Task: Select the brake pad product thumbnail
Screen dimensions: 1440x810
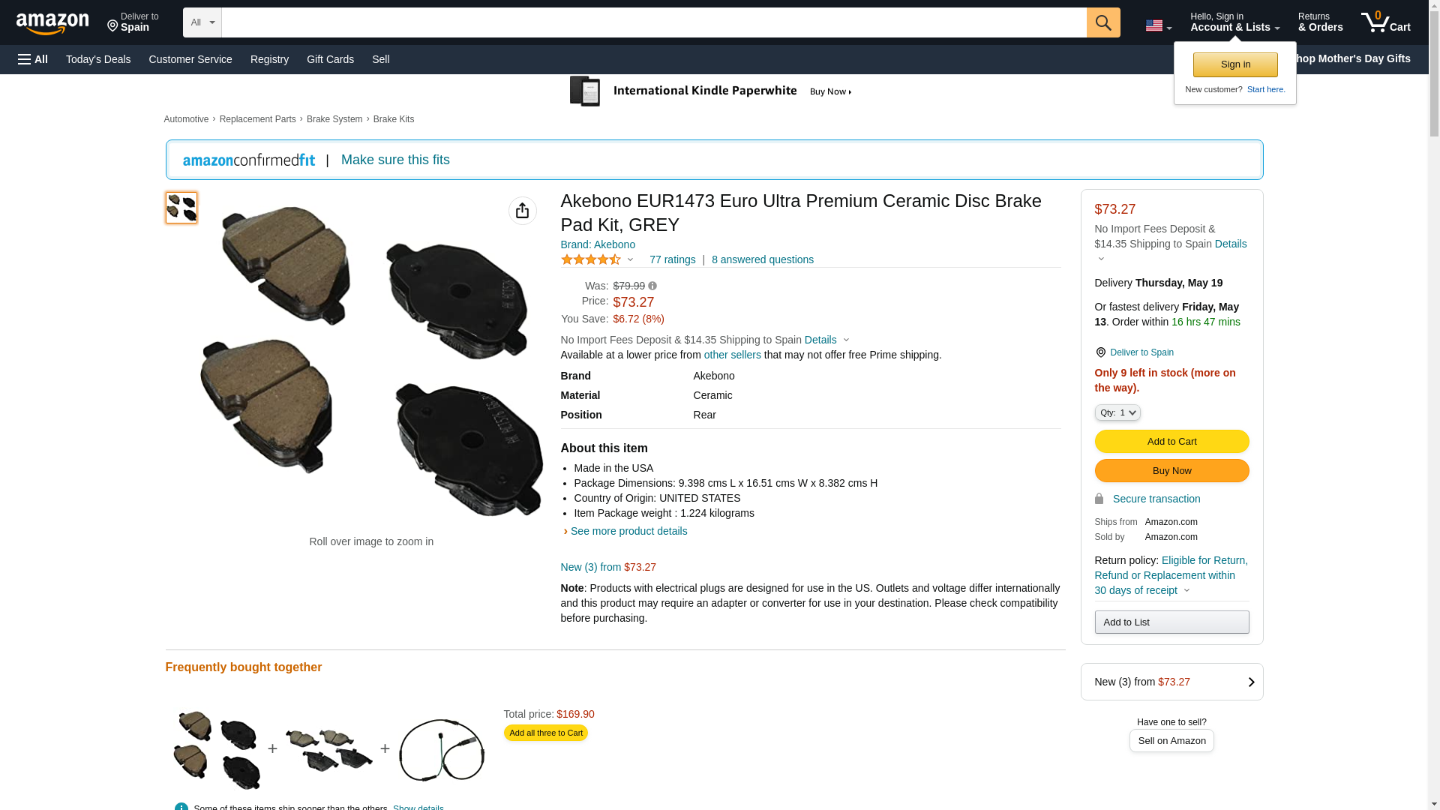Action: pyautogui.click(x=181, y=208)
